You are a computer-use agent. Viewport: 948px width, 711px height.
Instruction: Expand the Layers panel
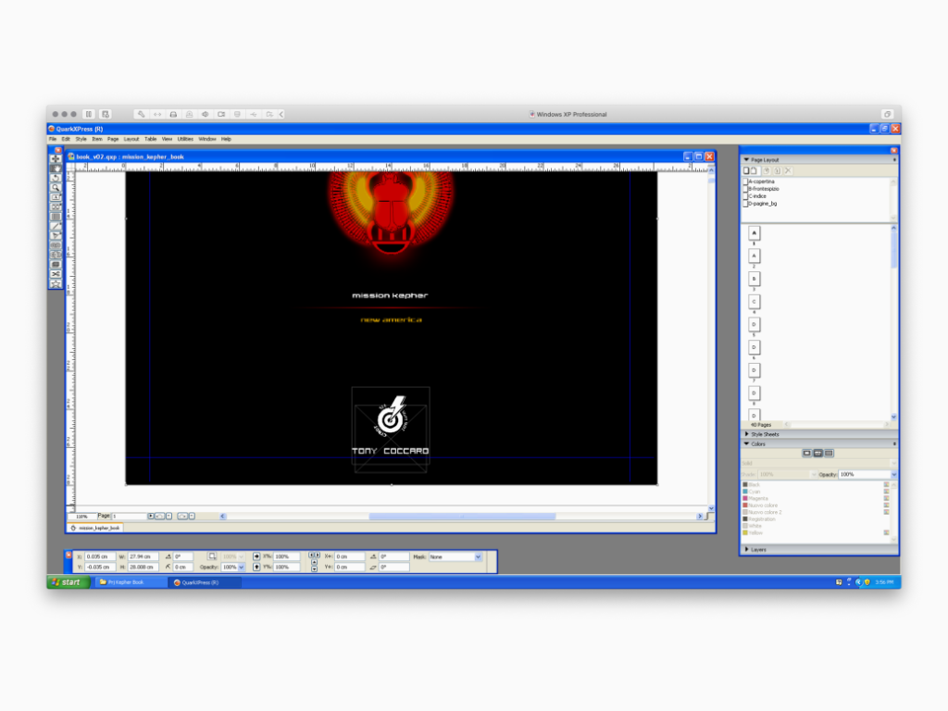tap(747, 550)
